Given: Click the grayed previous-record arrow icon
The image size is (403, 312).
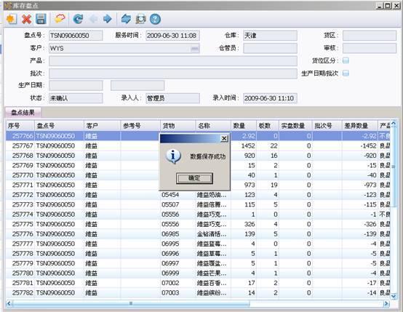Looking at the screenshot, I should pyautogui.click(x=93, y=19).
